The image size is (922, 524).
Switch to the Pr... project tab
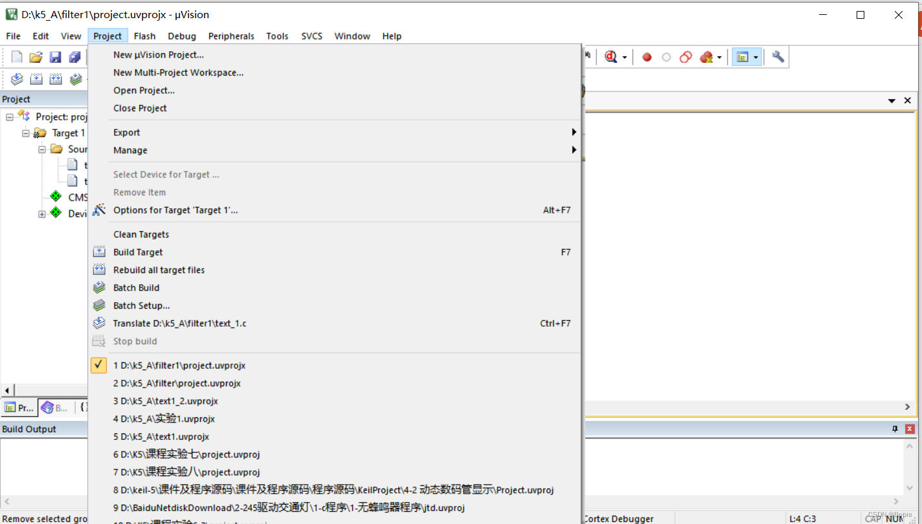tap(19, 408)
